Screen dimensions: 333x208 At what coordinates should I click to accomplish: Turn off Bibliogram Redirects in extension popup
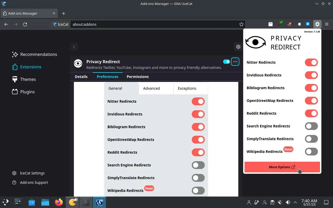click(x=311, y=88)
